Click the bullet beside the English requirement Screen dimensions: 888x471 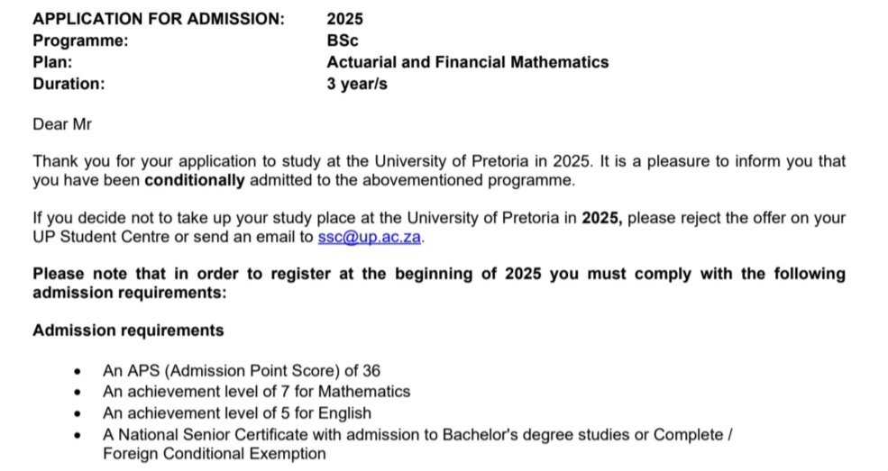(x=79, y=414)
